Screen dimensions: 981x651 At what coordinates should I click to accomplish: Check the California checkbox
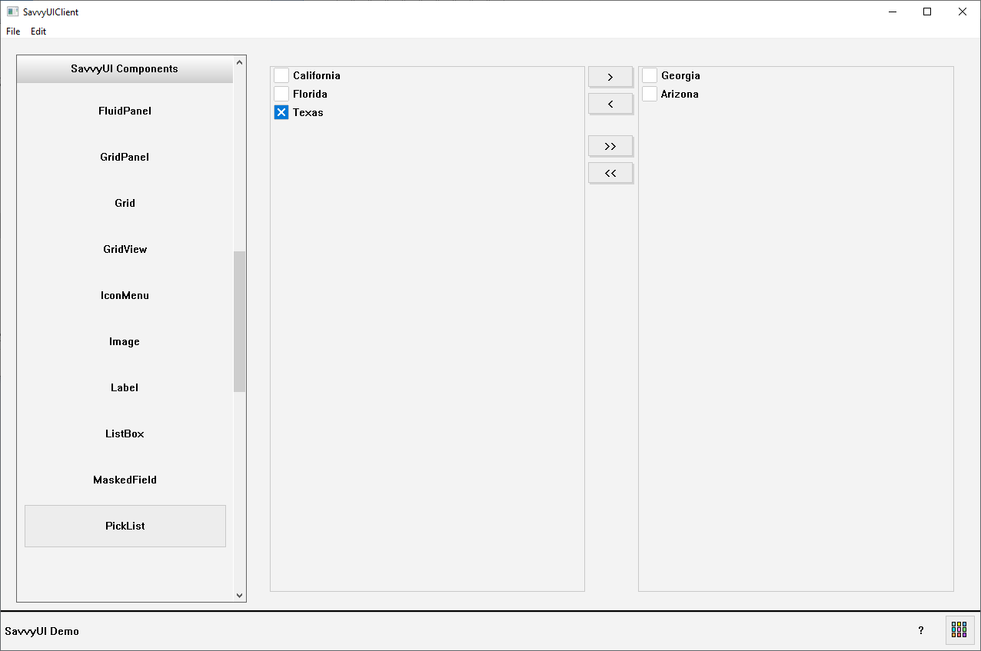click(x=281, y=75)
